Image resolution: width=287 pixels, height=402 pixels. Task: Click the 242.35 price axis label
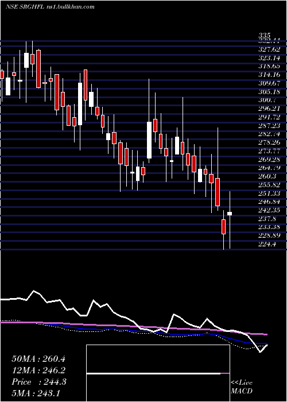tap(269, 211)
